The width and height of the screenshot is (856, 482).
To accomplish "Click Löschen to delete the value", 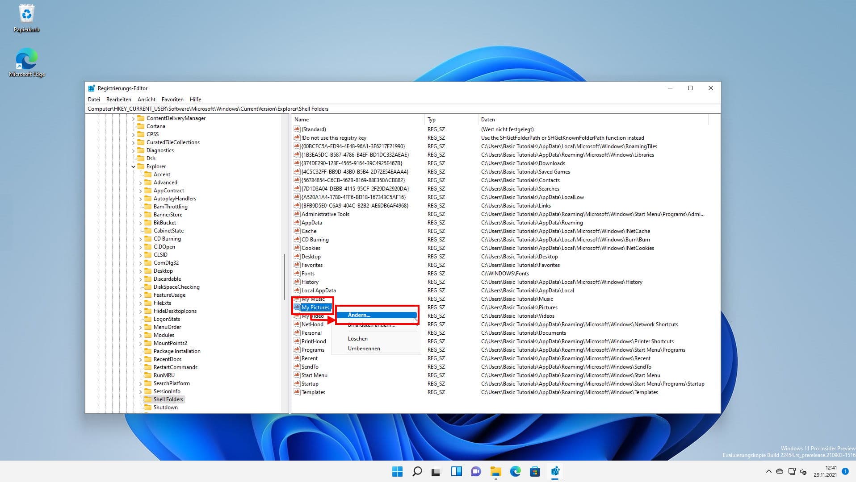I will (x=358, y=338).
